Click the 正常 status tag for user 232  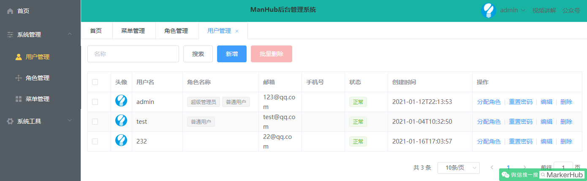358,141
